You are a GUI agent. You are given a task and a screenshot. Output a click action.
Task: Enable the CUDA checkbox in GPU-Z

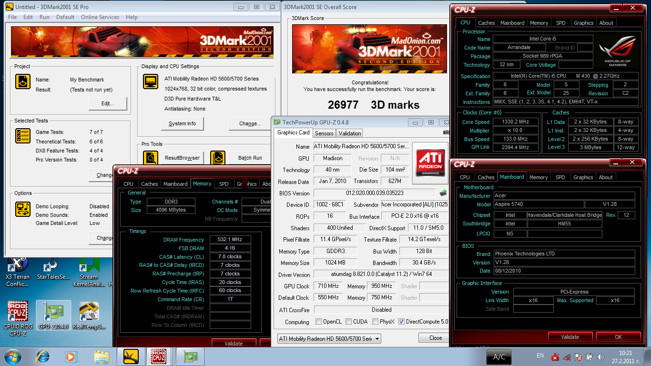pyautogui.click(x=349, y=322)
